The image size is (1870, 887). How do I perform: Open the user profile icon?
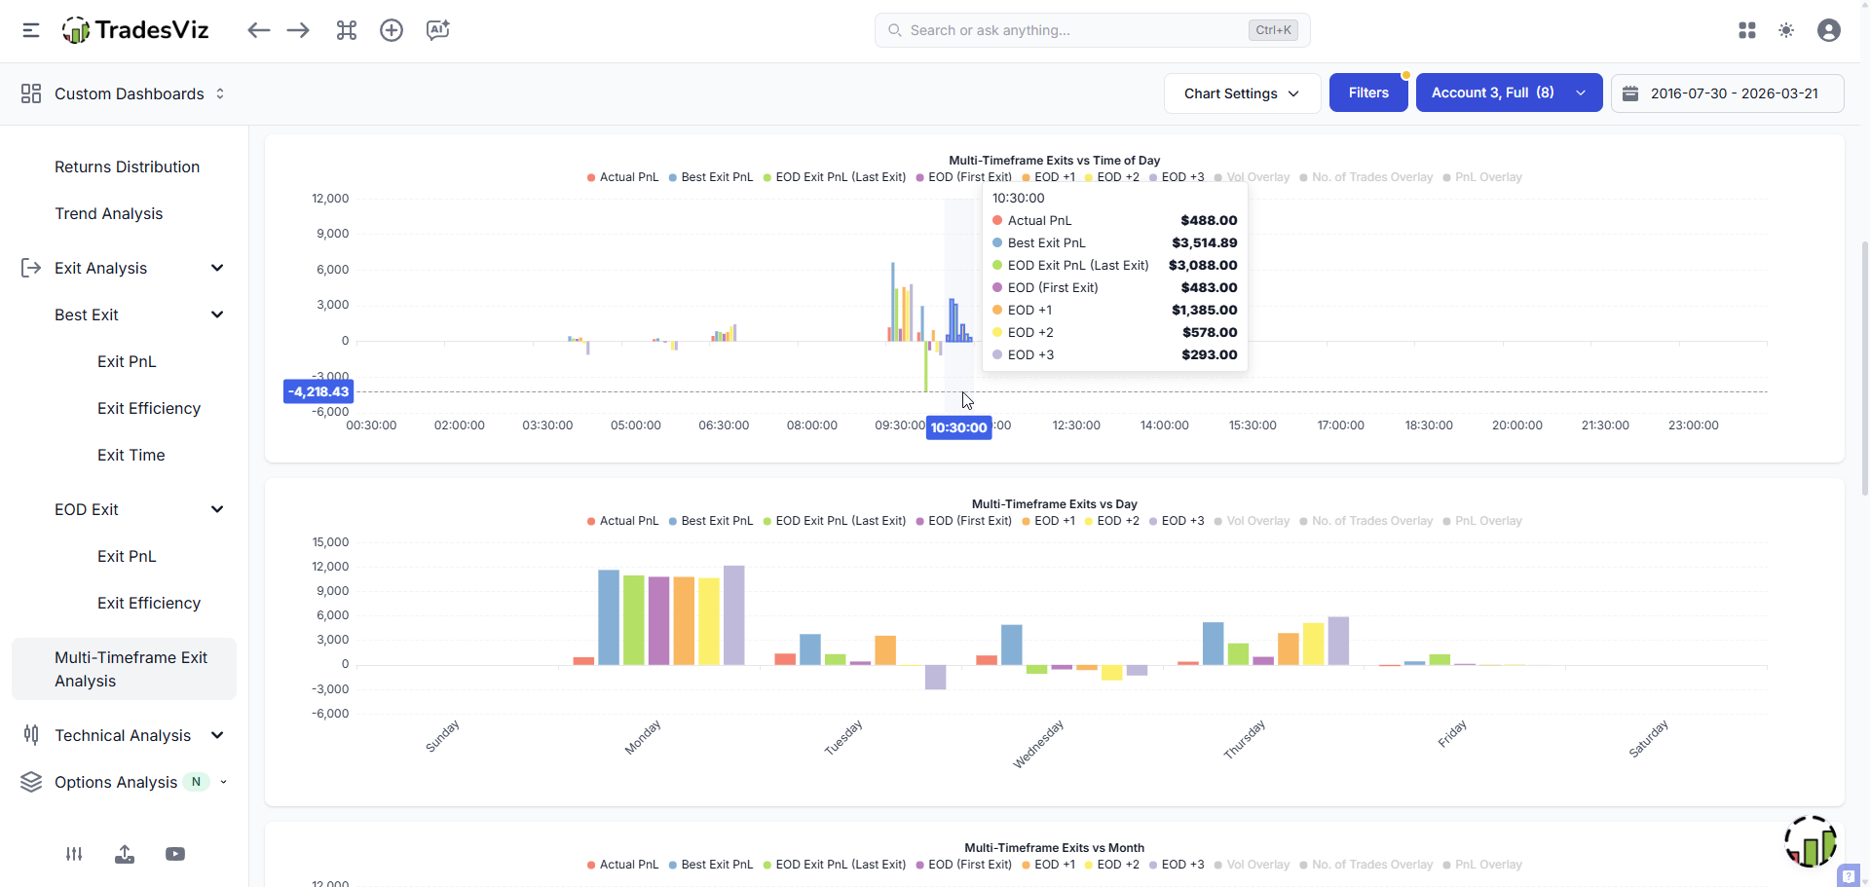[x=1829, y=30]
